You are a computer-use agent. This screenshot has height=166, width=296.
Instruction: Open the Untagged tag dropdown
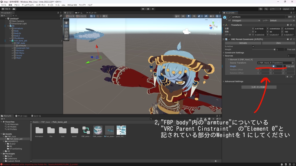click(x=246, y=20)
